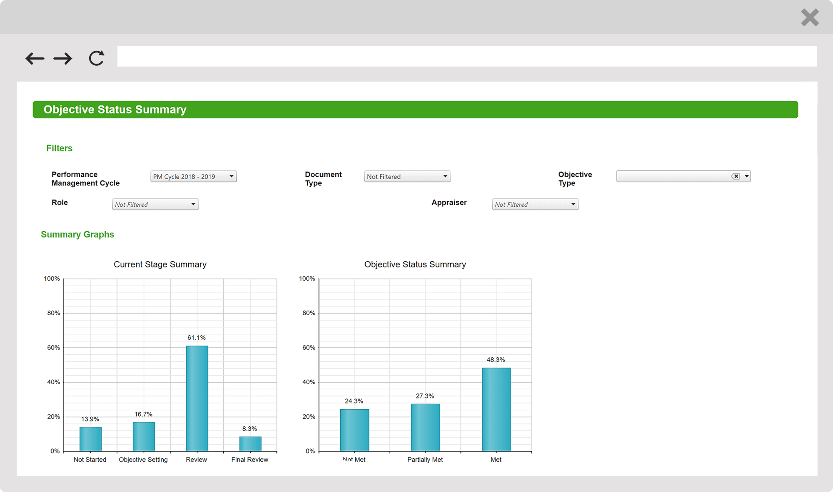Click the Met axis label
The height and width of the screenshot is (492, 833).
point(496,460)
